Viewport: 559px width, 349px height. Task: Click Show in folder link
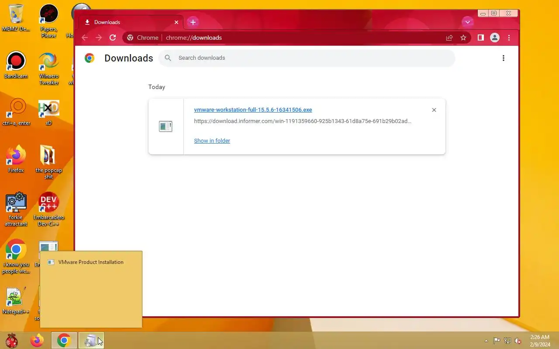[212, 140]
